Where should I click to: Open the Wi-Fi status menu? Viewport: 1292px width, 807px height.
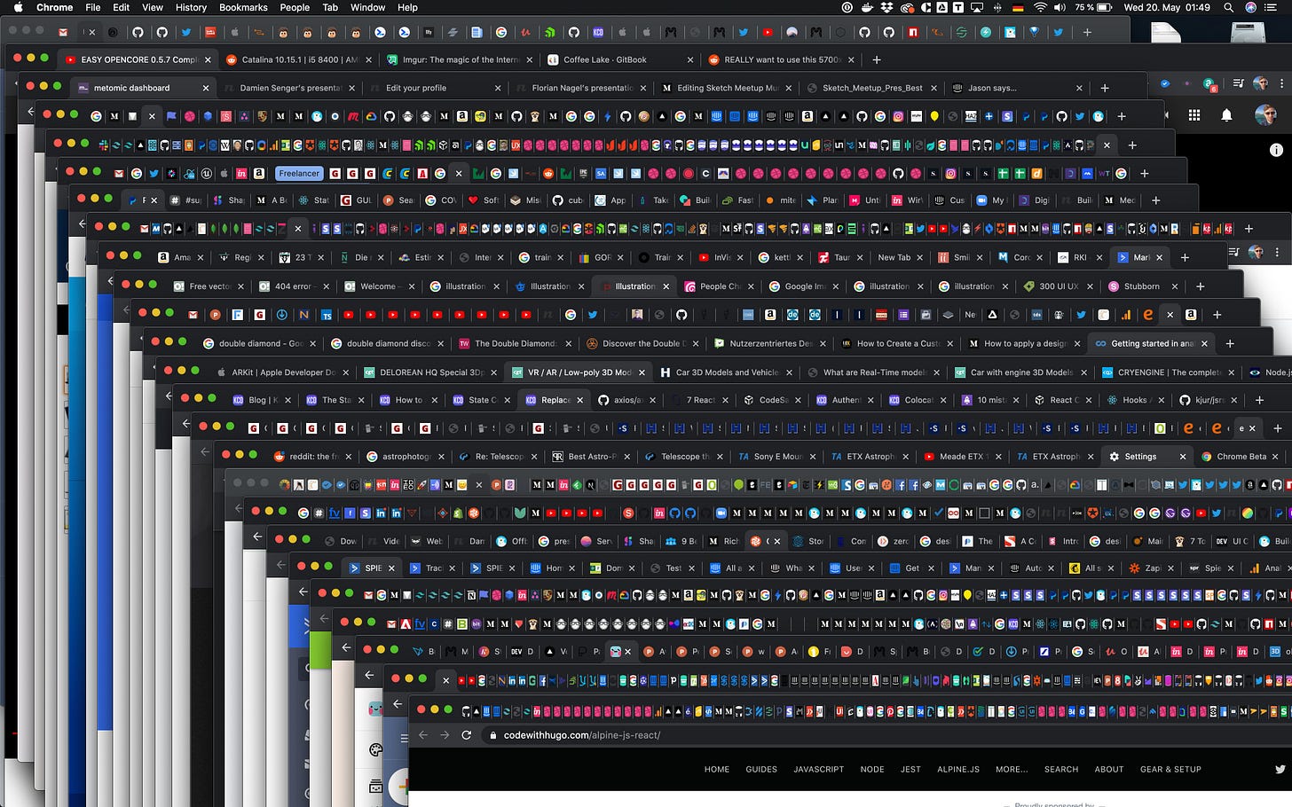coord(1040,7)
